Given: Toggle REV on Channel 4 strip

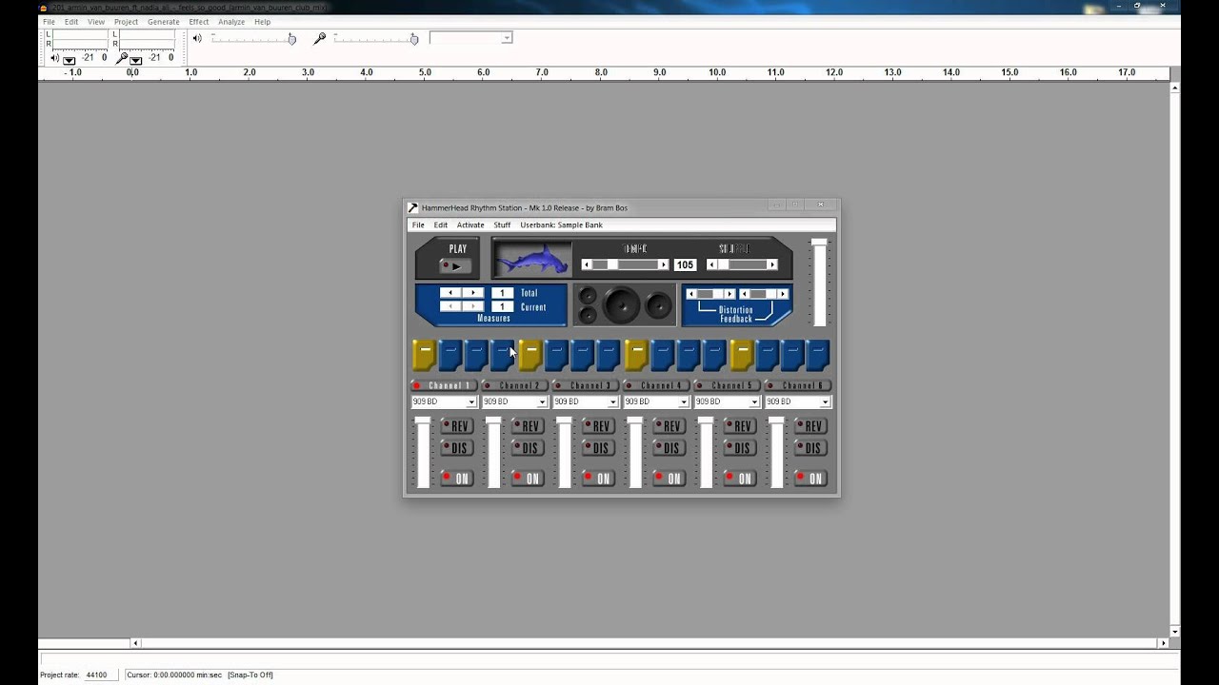Looking at the screenshot, I should (x=669, y=426).
